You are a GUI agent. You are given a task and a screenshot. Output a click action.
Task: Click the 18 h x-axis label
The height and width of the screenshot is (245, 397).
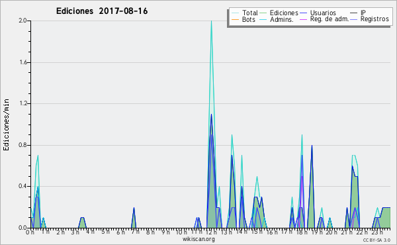tap(302, 232)
